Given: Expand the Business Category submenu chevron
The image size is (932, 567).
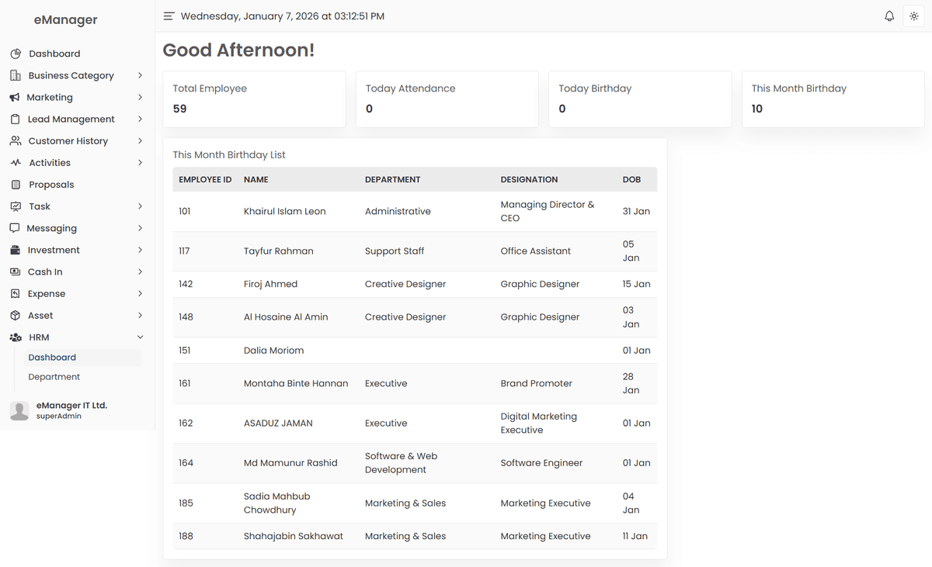Looking at the screenshot, I should tap(140, 76).
